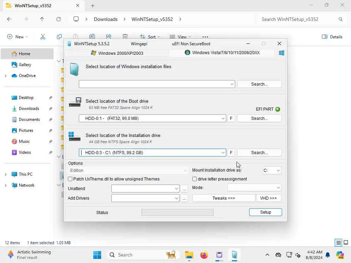The image size is (351, 263).
Task: Enable Patch UxTheme.dll for unsigned Themes
Action: [x=70, y=179]
